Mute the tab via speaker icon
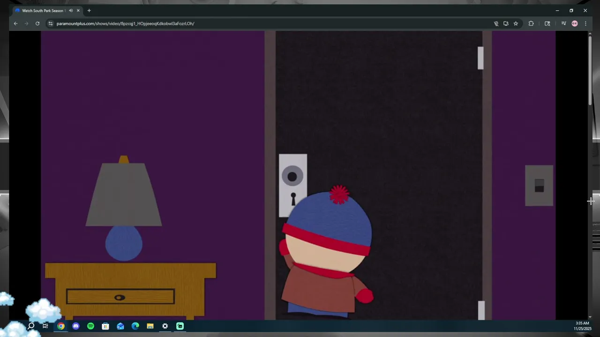This screenshot has height=337, width=600. click(71, 10)
